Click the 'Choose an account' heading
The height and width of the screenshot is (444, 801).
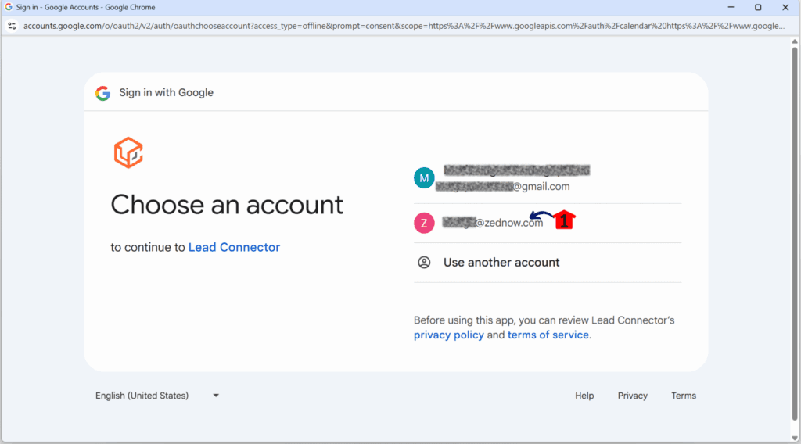227,205
